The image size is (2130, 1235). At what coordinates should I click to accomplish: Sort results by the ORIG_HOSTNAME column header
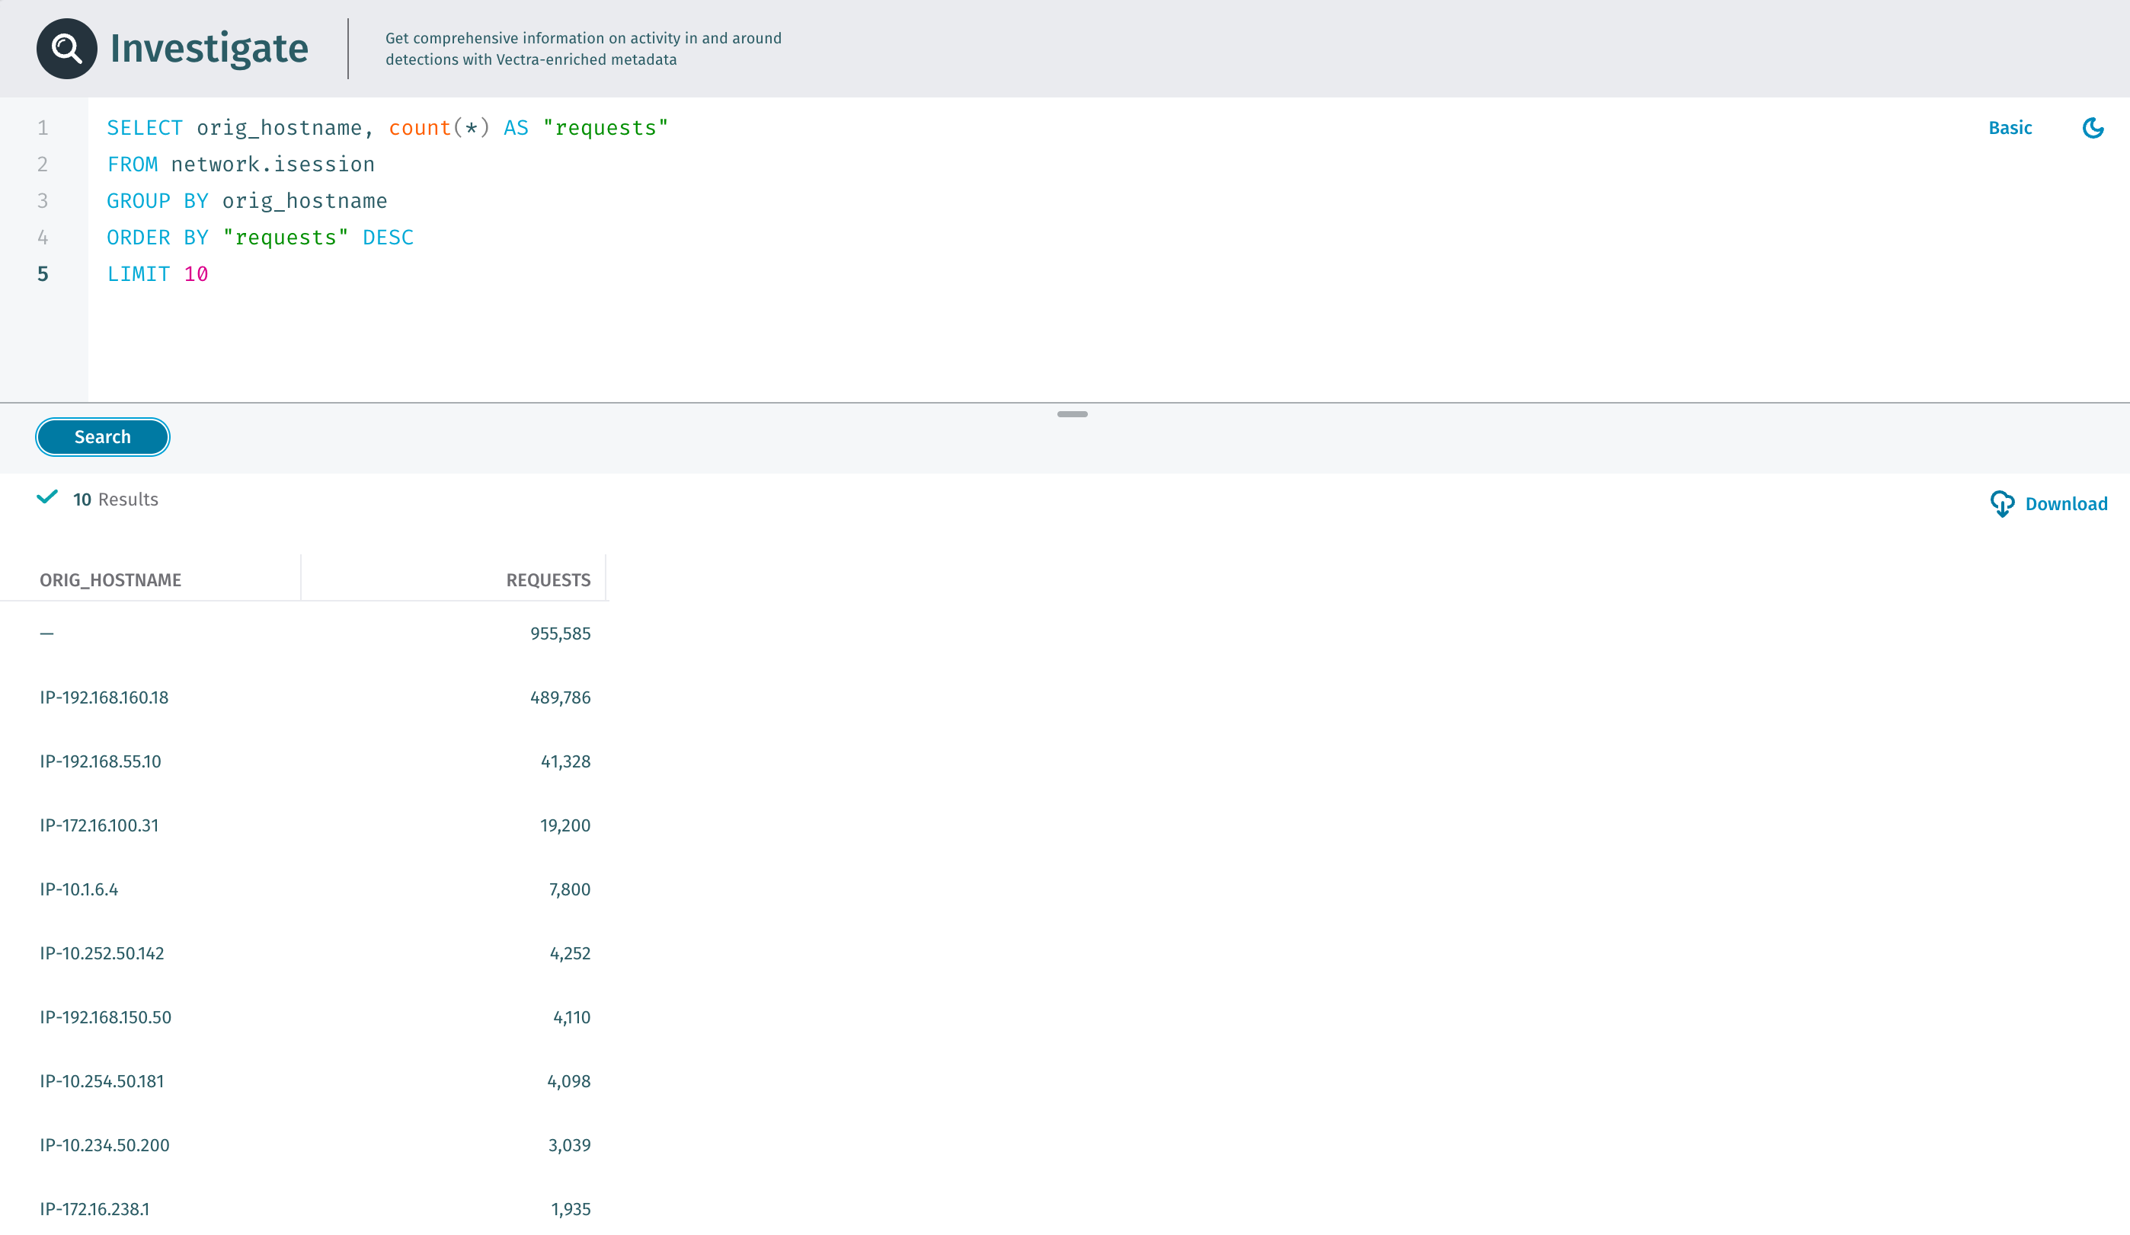(110, 579)
